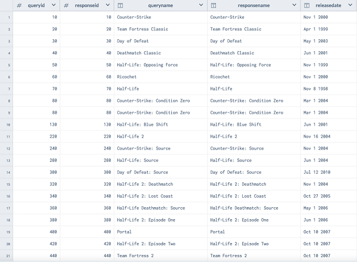Click the number type icon beside responseid
This screenshot has width=357, height=262.
(66, 5)
